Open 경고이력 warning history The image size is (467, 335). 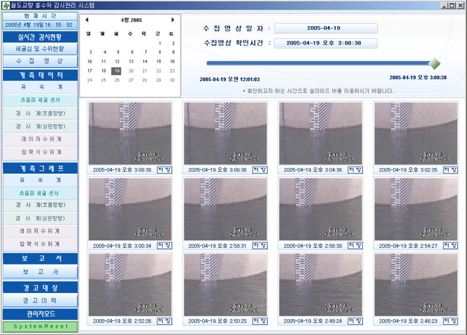tap(39, 300)
